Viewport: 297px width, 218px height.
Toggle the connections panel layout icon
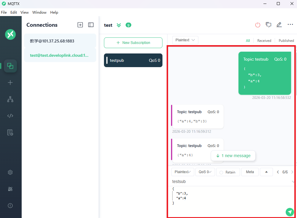pyautogui.click(x=91, y=25)
